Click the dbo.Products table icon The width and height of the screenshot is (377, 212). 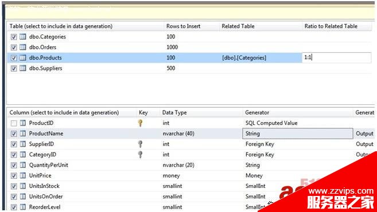23,58
